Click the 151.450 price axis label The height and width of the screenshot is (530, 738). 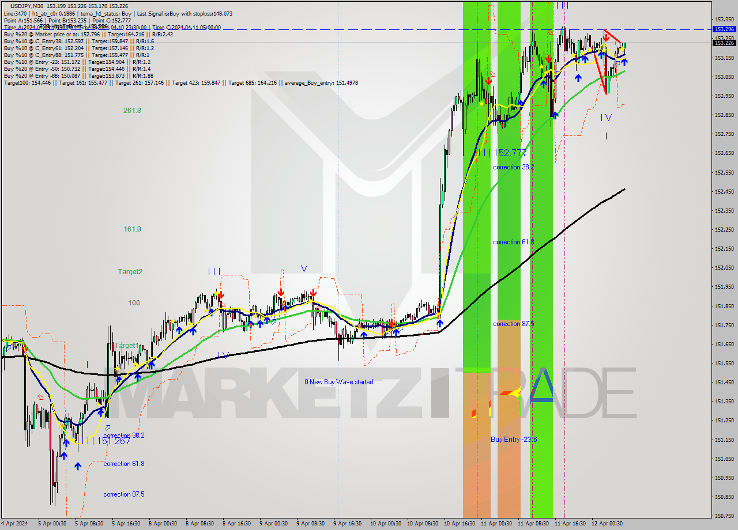[724, 382]
